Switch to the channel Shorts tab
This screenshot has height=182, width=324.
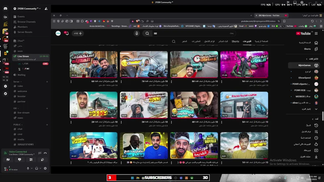[x=235, y=41]
